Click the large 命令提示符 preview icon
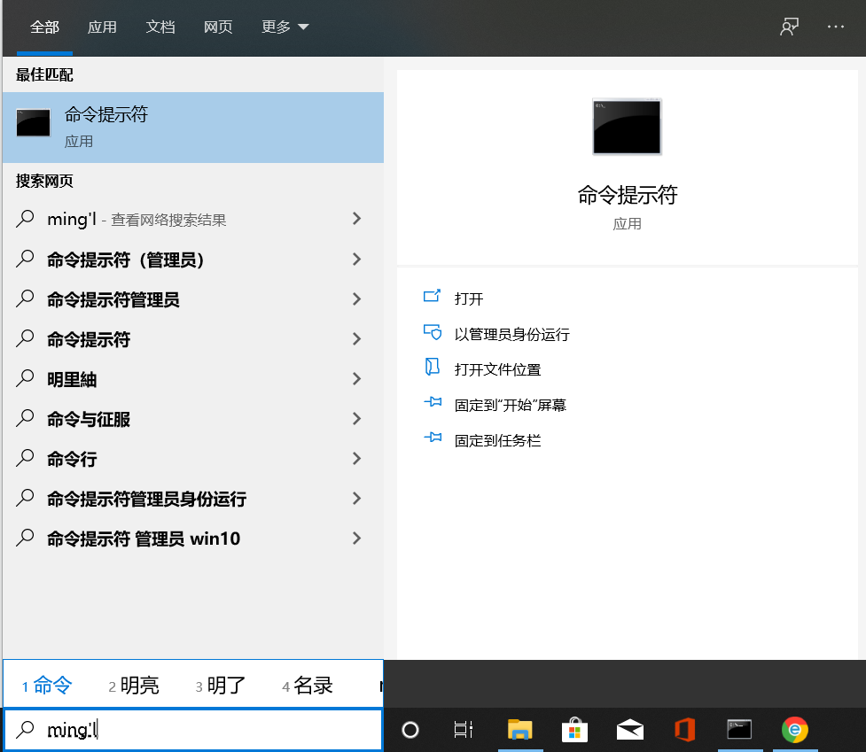The image size is (866, 752). point(627,127)
